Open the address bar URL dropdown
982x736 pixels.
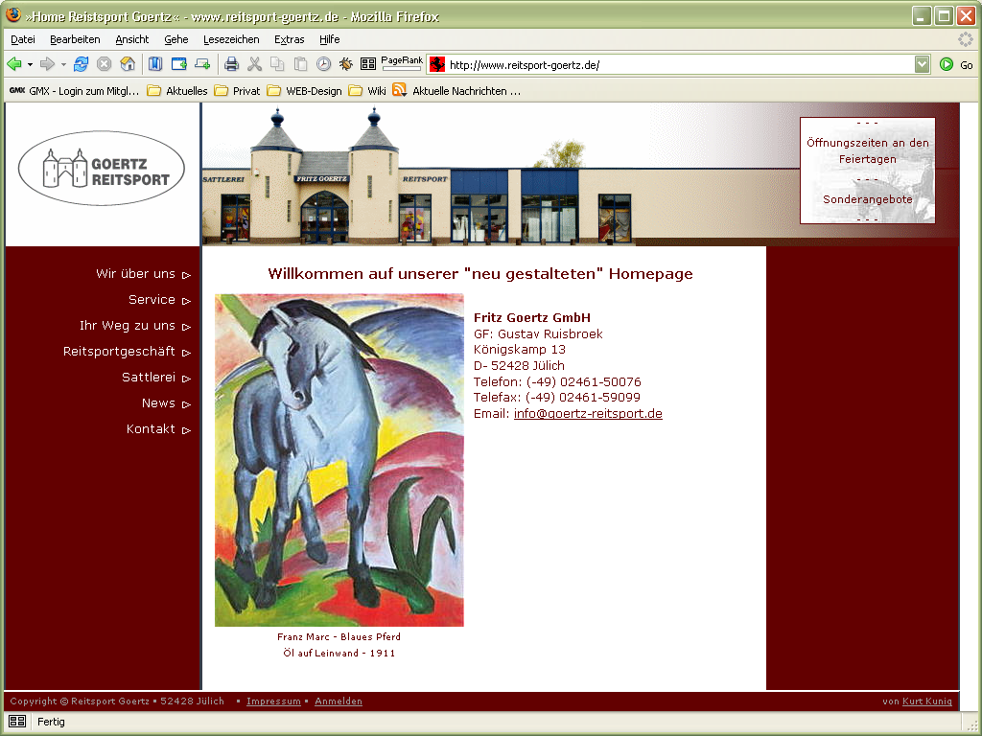tap(922, 64)
